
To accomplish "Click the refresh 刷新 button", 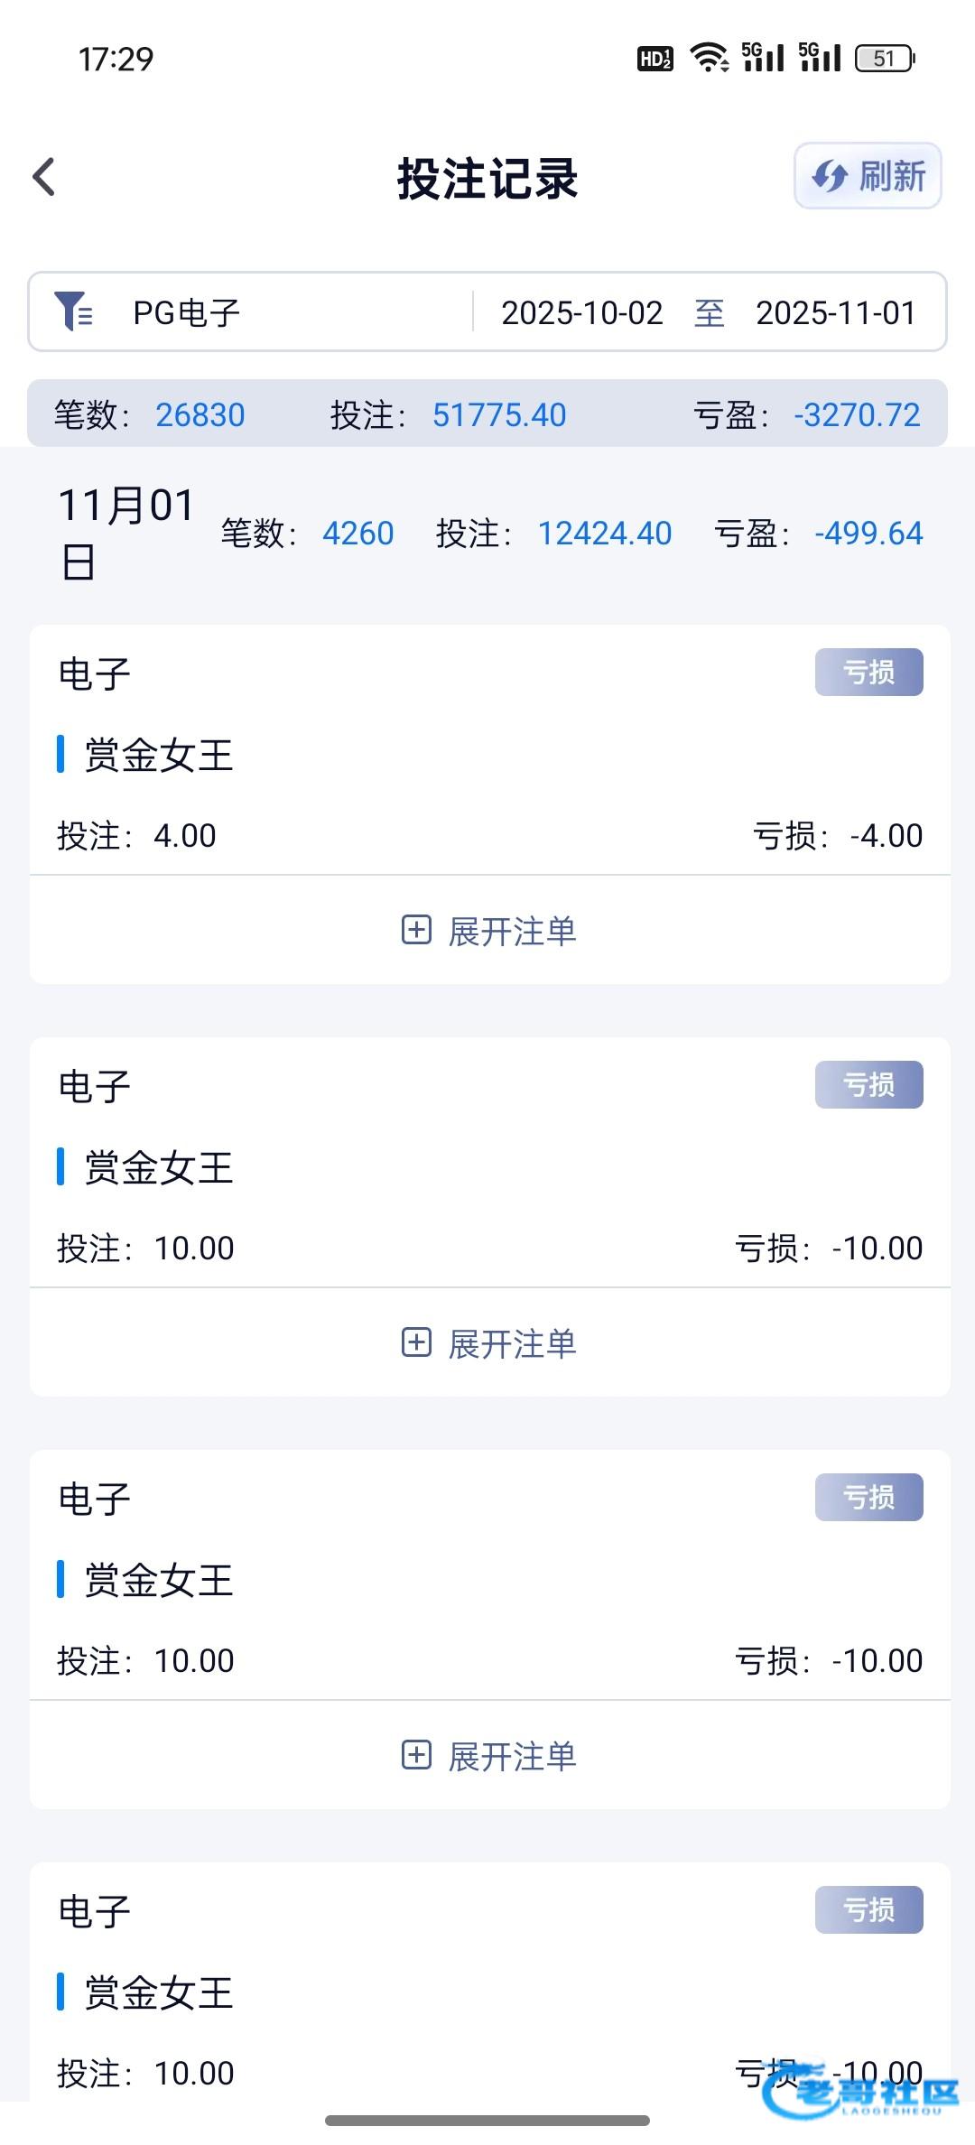I will [x=868, y=176].
